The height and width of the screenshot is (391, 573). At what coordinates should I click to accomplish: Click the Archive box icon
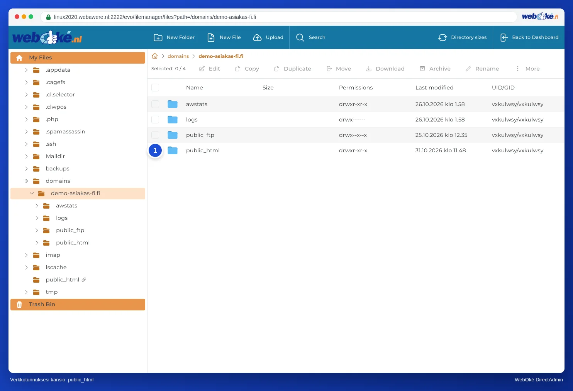pyautogui.click(x=422, y=69)
